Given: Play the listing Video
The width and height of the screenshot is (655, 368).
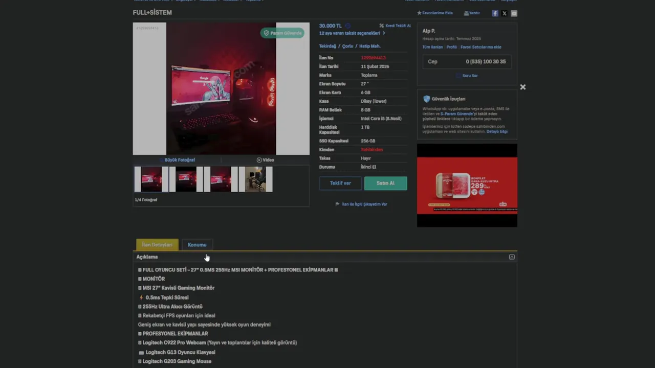Looking at the screenshot, I should (x=265, y=160).
